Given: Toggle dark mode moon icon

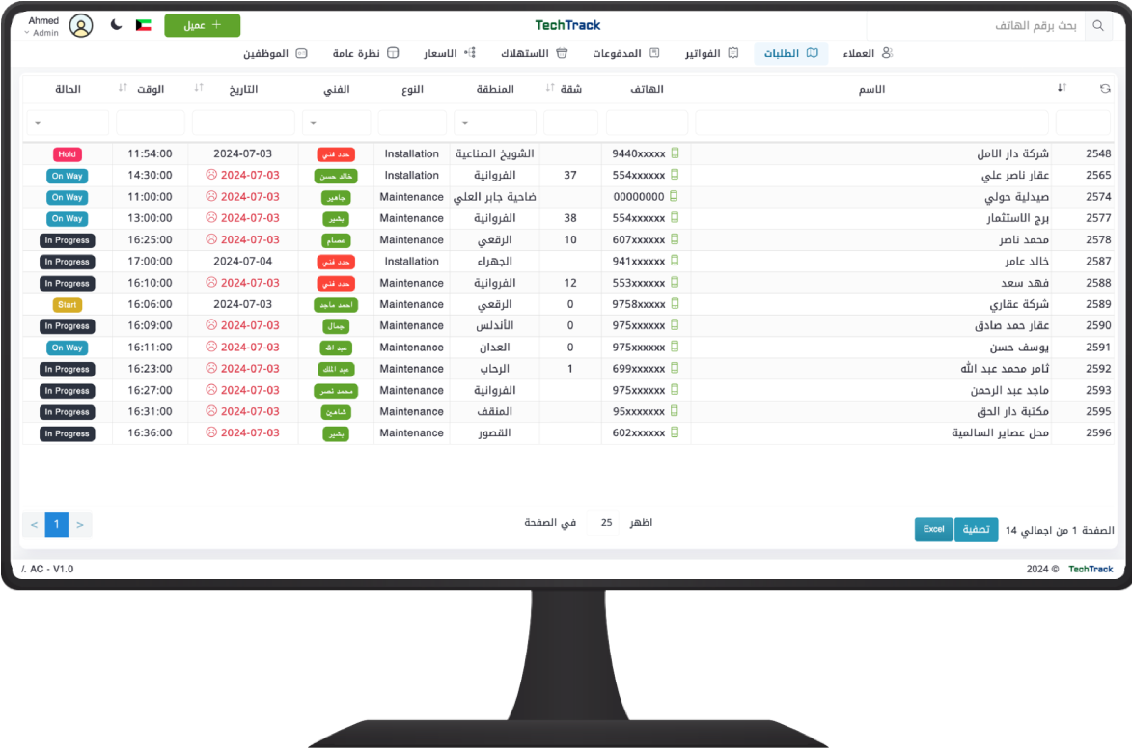Looking at the screenshot, I should click(117, 25).
